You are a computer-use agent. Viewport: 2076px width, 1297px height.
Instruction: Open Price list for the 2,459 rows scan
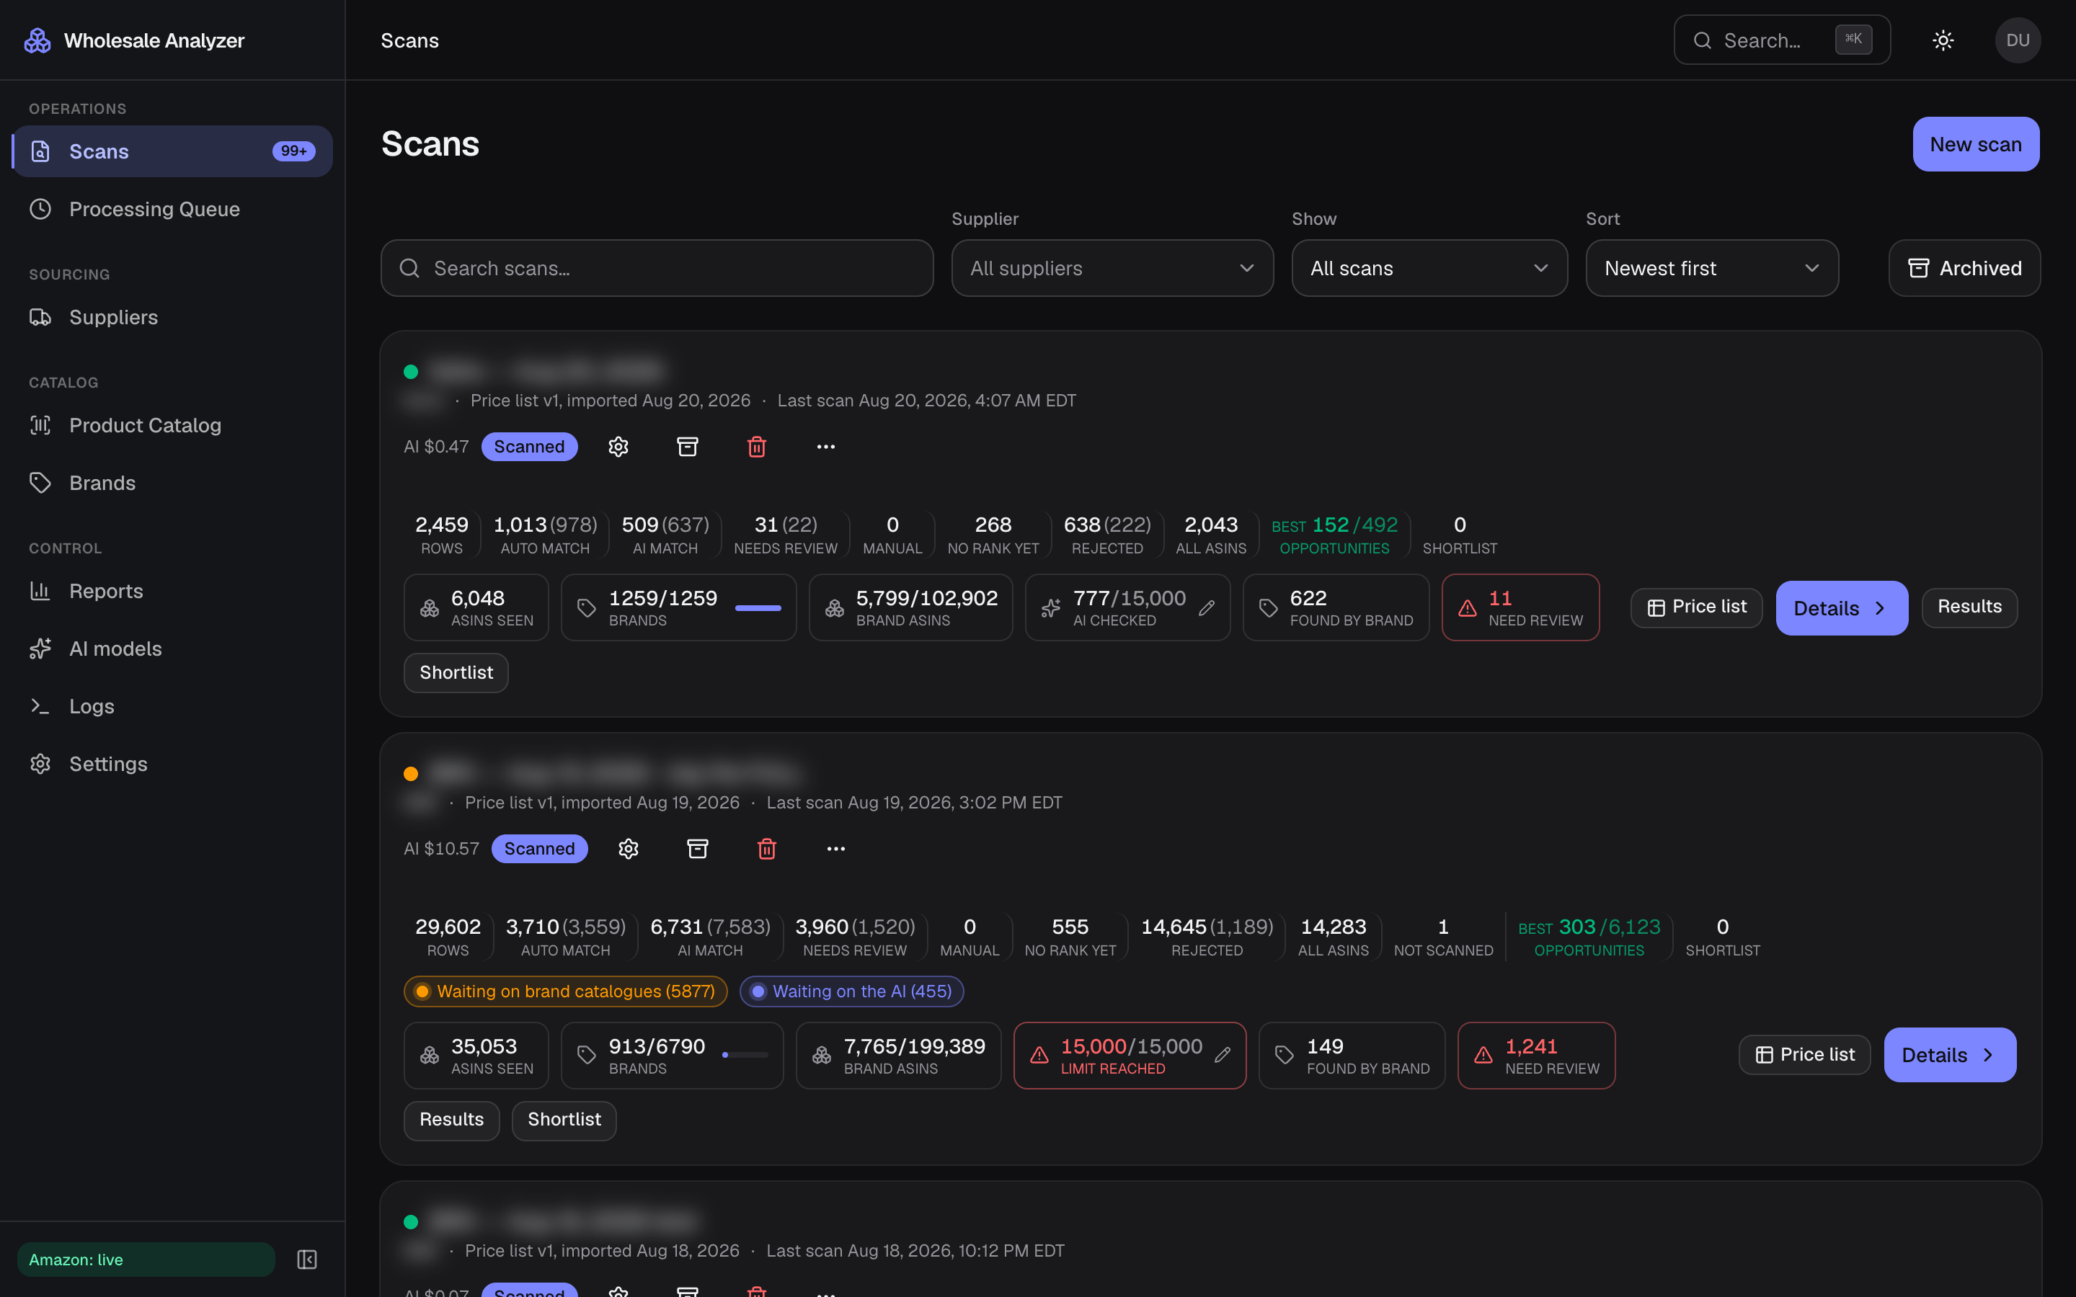1696,607
